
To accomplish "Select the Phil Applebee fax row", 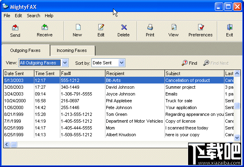I will click(x=119, y=101).
